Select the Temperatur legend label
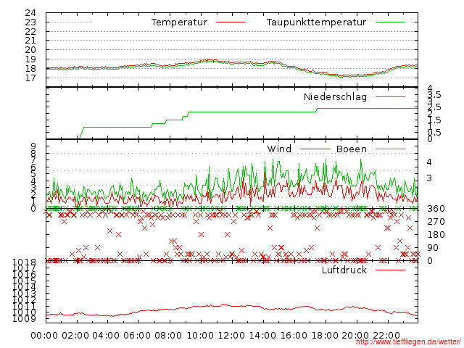This screenshot has width=464, height=348. pyautogui.click(x=179, y=22)
